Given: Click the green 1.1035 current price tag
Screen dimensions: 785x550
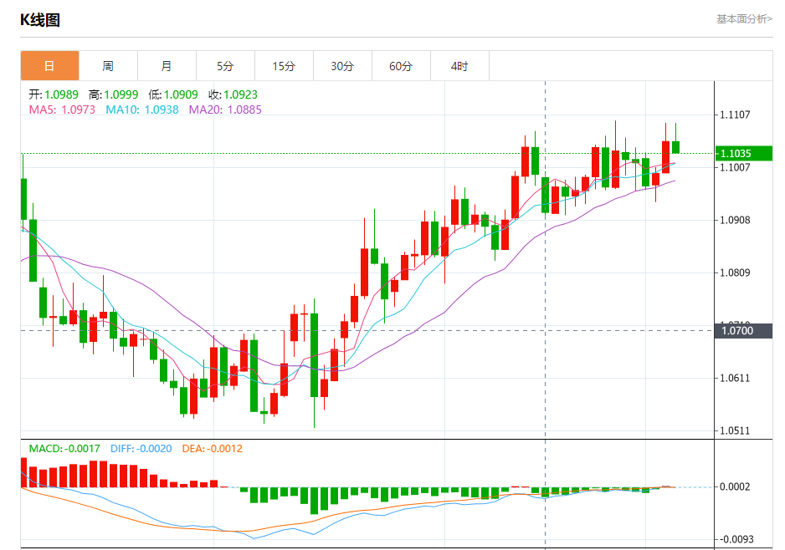Looking at the screenshot, I should click(x=743, y=154).
